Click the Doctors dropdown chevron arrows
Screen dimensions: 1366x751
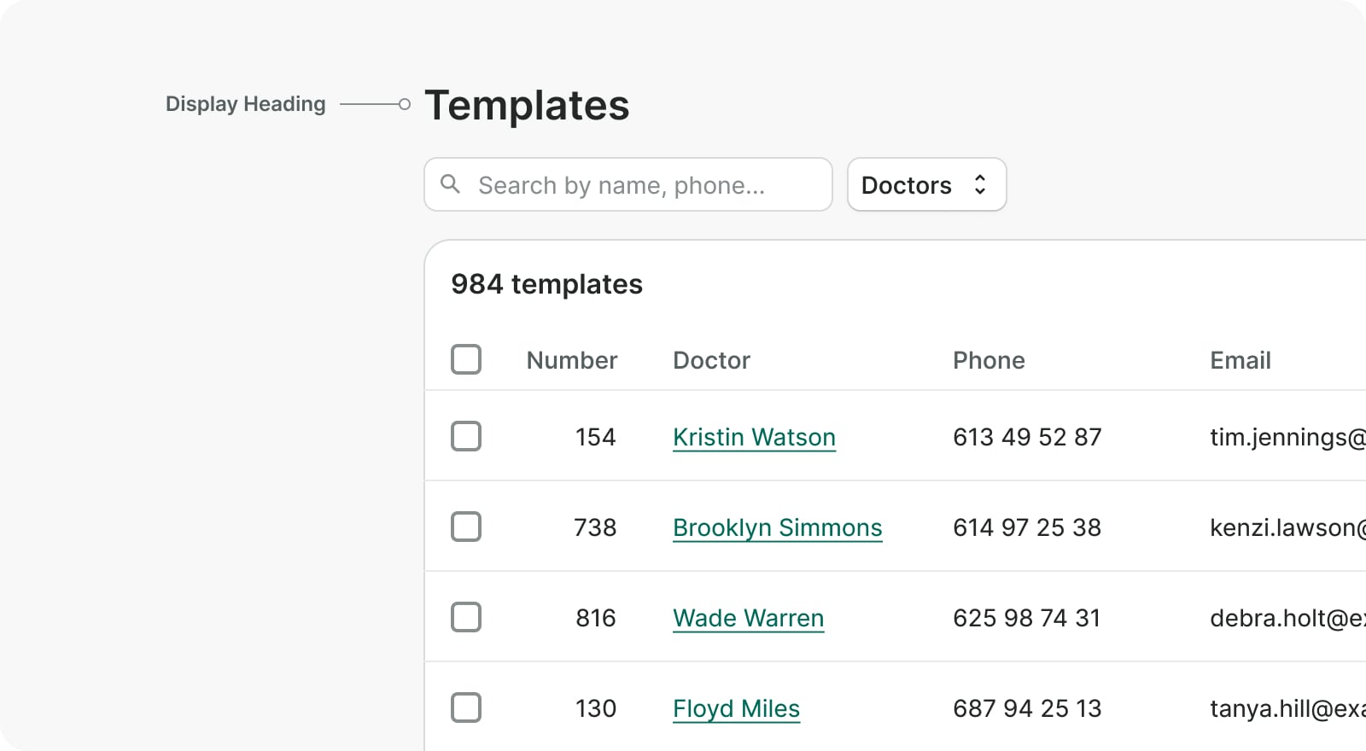click(x=980, y=184)
